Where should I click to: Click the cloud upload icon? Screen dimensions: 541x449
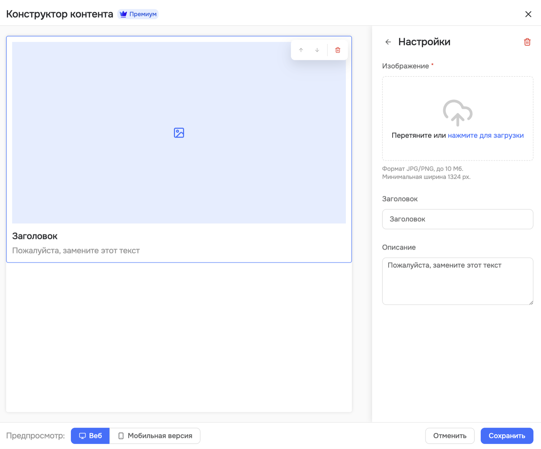457,113
